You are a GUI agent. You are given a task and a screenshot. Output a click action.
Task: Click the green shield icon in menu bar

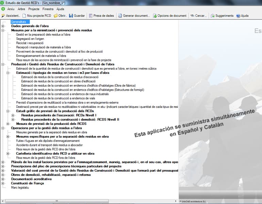(3, 9)
